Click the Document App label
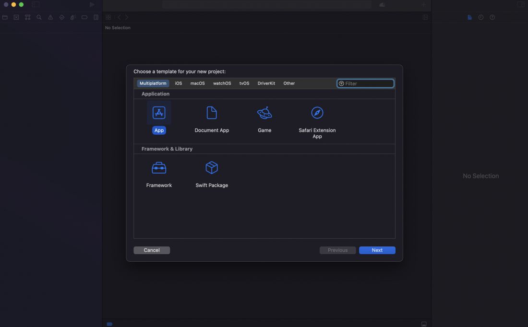Screen dimensions: 528x327 coord(212,130)
